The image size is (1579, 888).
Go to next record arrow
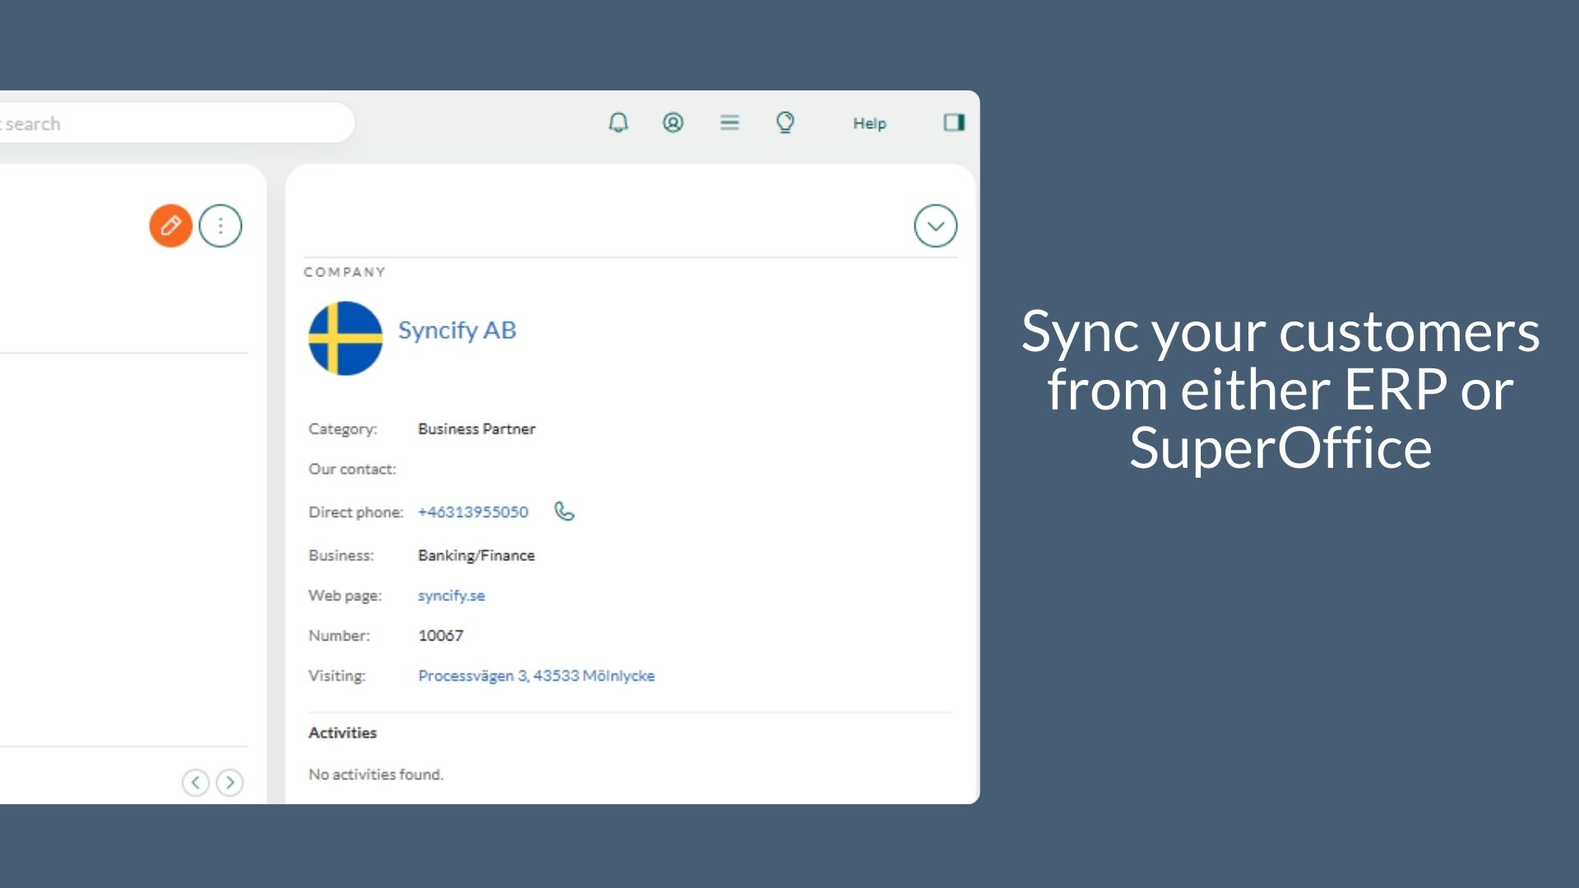point(230,782)
